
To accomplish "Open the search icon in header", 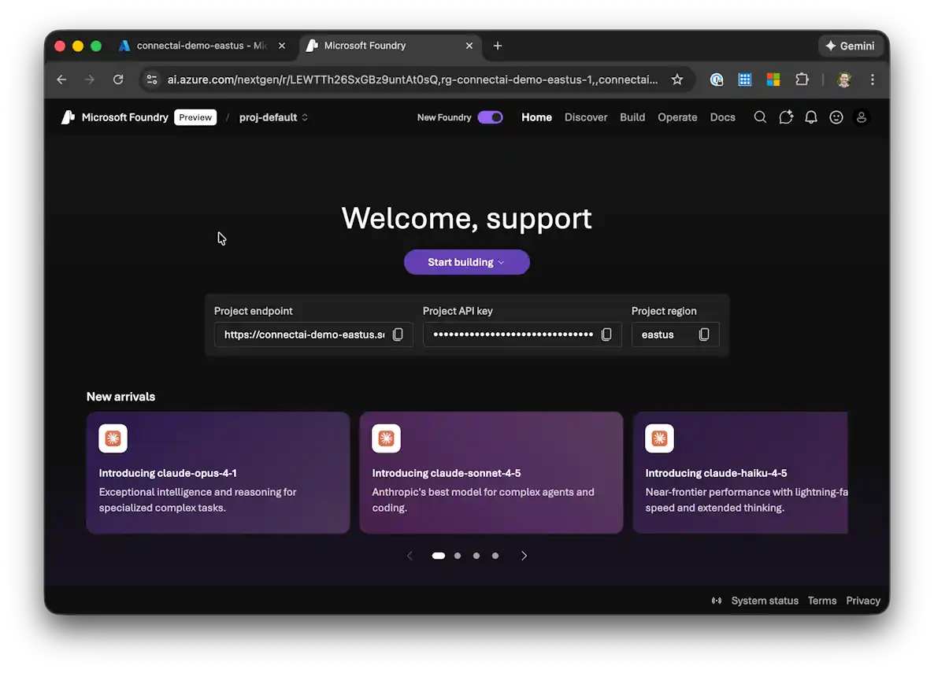I will point(760,117).
